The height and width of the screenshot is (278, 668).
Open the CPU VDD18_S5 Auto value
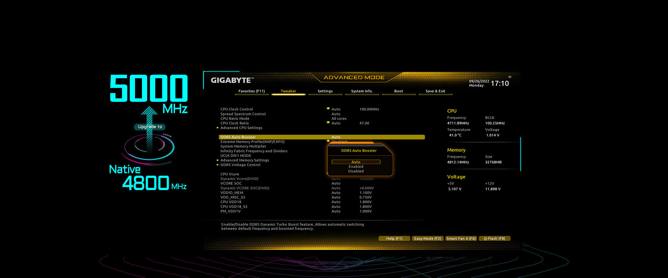pyautogui.click(x=336, y=206)
